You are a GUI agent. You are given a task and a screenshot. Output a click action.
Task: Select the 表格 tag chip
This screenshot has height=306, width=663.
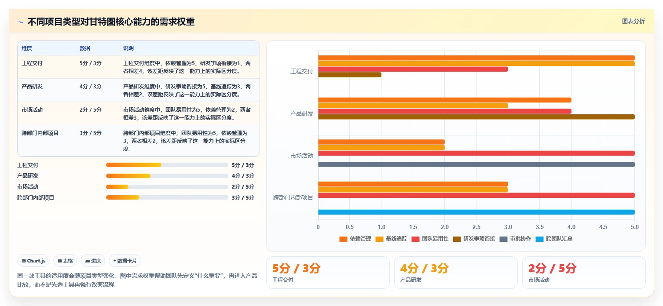coord(65,261)
